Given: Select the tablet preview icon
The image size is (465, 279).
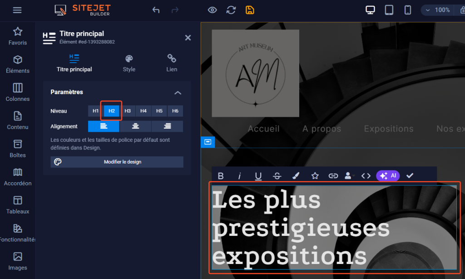Looking at the screenshot, I should point(389,10).
